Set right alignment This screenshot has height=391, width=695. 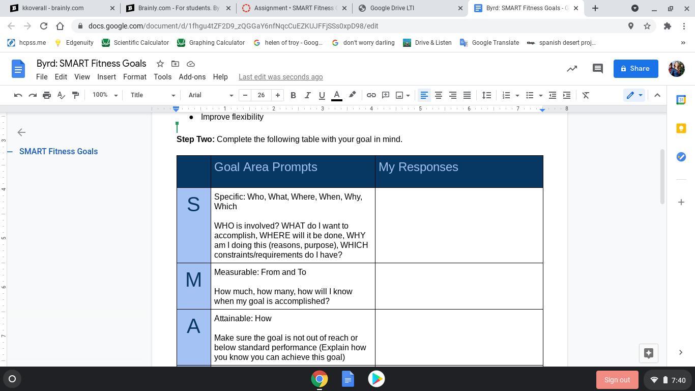(452, 95)
